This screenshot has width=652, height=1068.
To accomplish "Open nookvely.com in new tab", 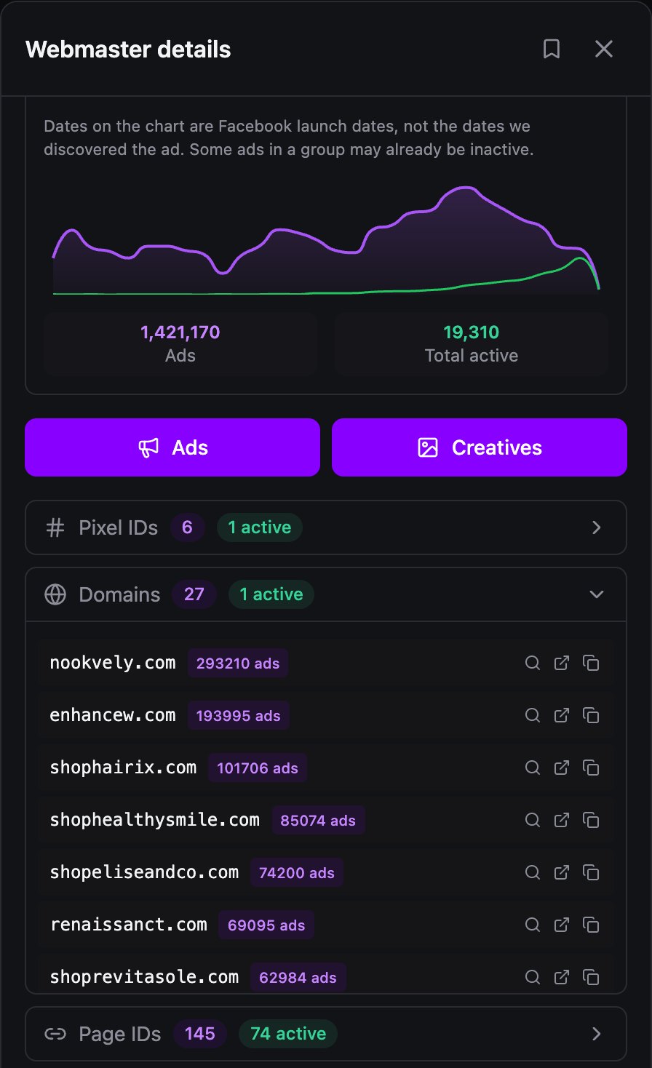I will click(562, 663).
